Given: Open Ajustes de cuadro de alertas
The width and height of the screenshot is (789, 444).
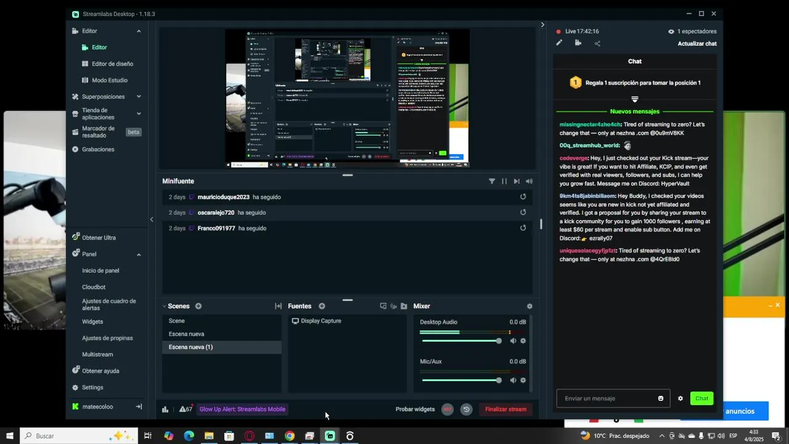Looking at the screenshot, I should coord(109,305).
